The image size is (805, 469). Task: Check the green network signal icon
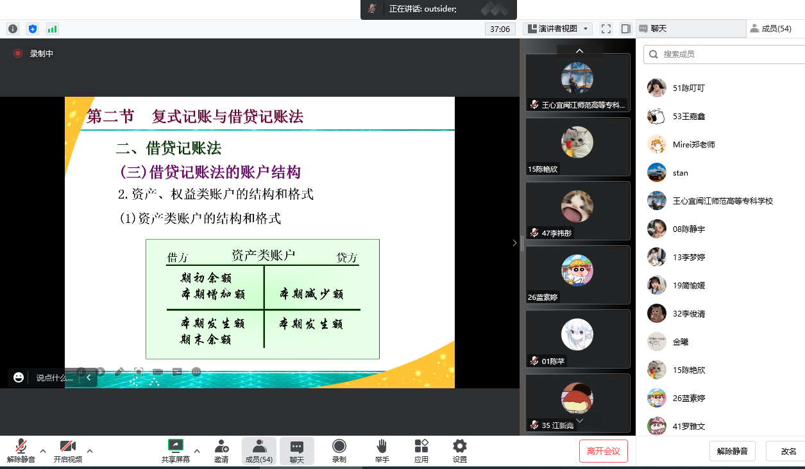(x=52, y=29)
